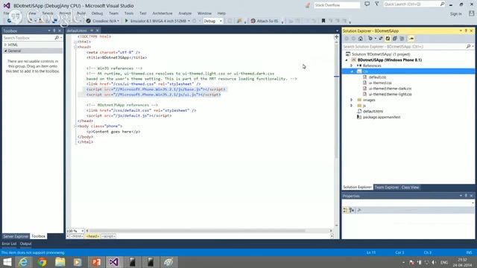477x268 pixels.
Task: Toggle pin on default.html document tab
Action: coord(92,31)
